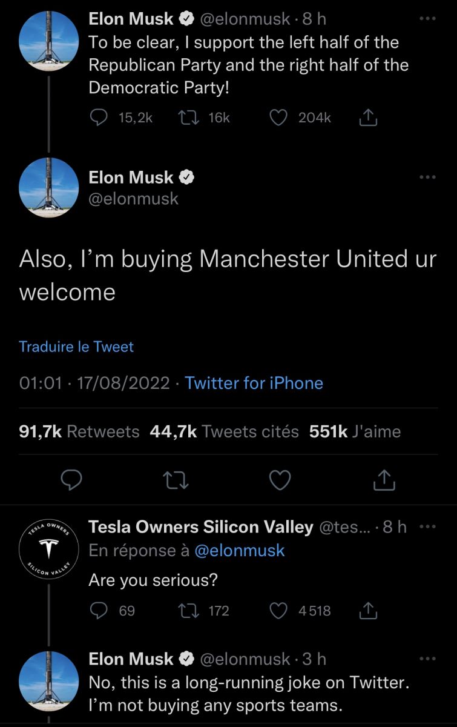Like the "Are you serious?" reply

click(278, 611)
